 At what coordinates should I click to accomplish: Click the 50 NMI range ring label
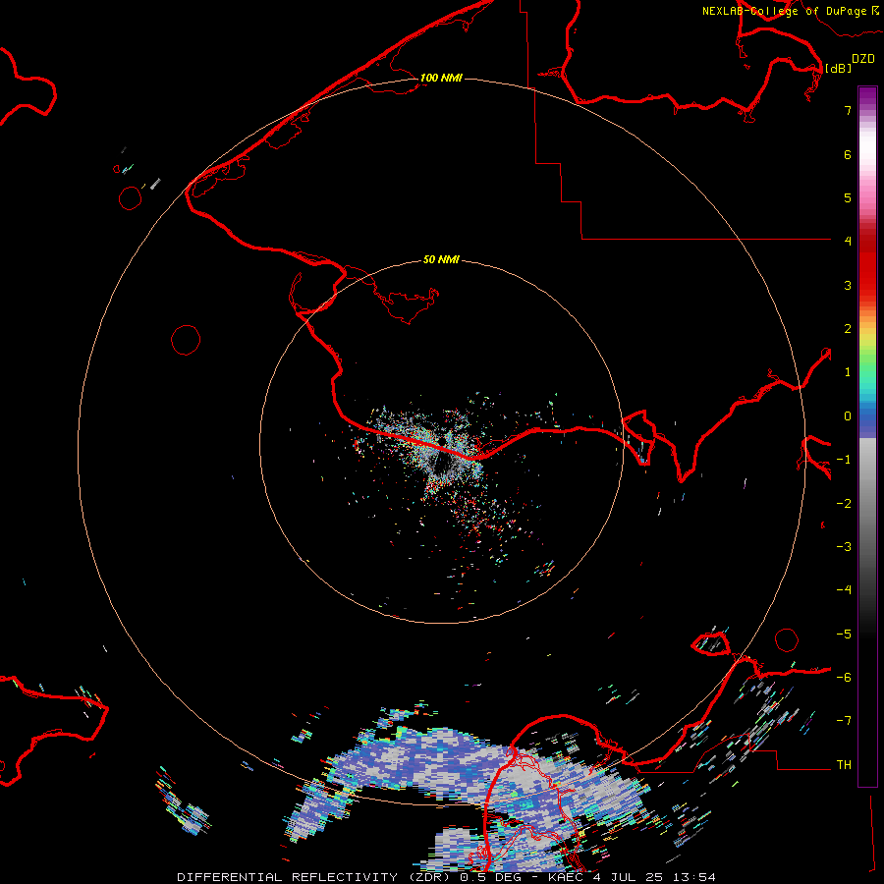point(441,259)
